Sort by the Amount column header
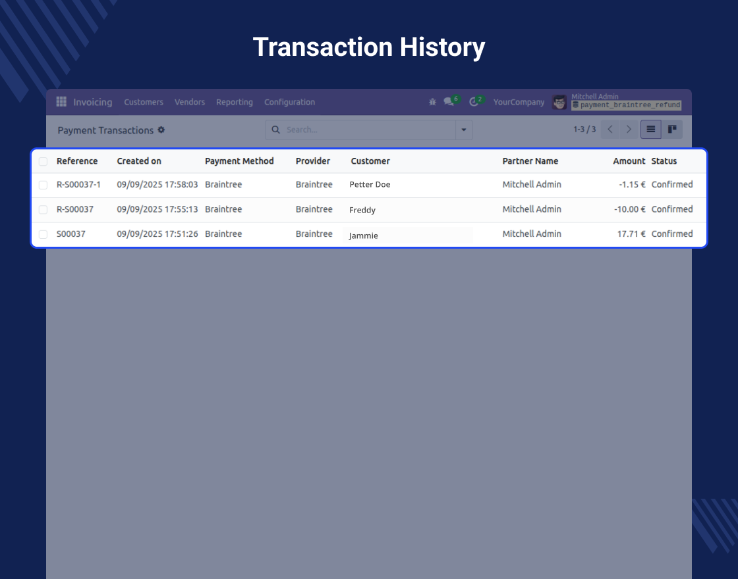Screen dimensions: 738x579 (629, 161)
